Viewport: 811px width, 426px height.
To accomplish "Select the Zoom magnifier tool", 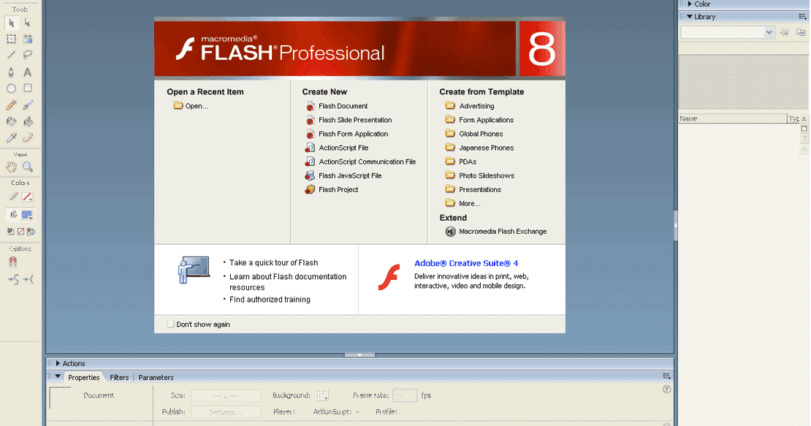I will coord(28,167).
